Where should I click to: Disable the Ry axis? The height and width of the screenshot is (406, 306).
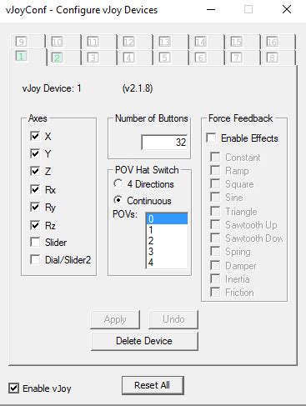[35, 207]
